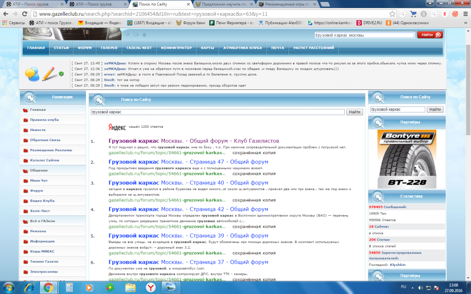Screen dimensions: 471x294
Task: Reload the page with the refresh icon
Action: pos(26,14)
